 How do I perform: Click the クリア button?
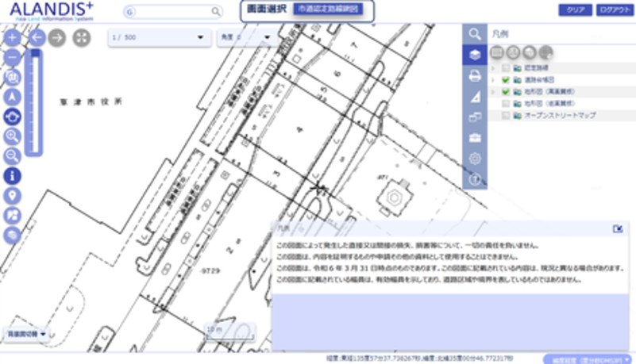point(575,10)
